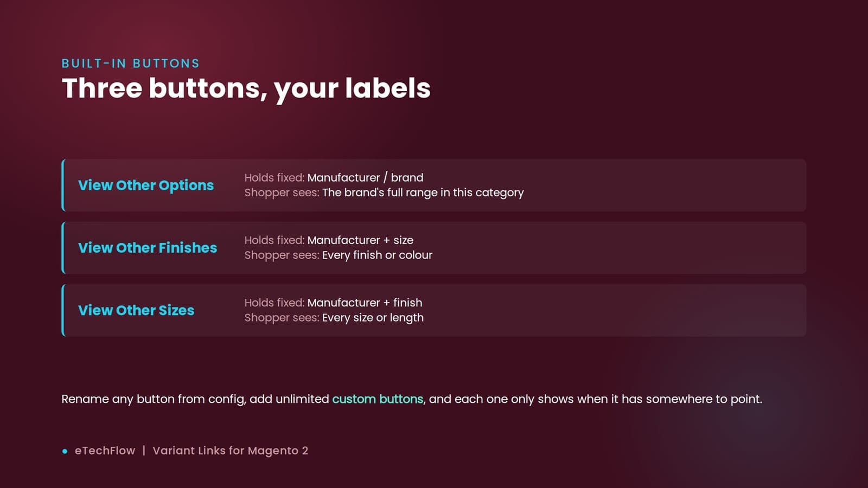
Task: Click The brand's full range in this category
Action: click(423, 192)
